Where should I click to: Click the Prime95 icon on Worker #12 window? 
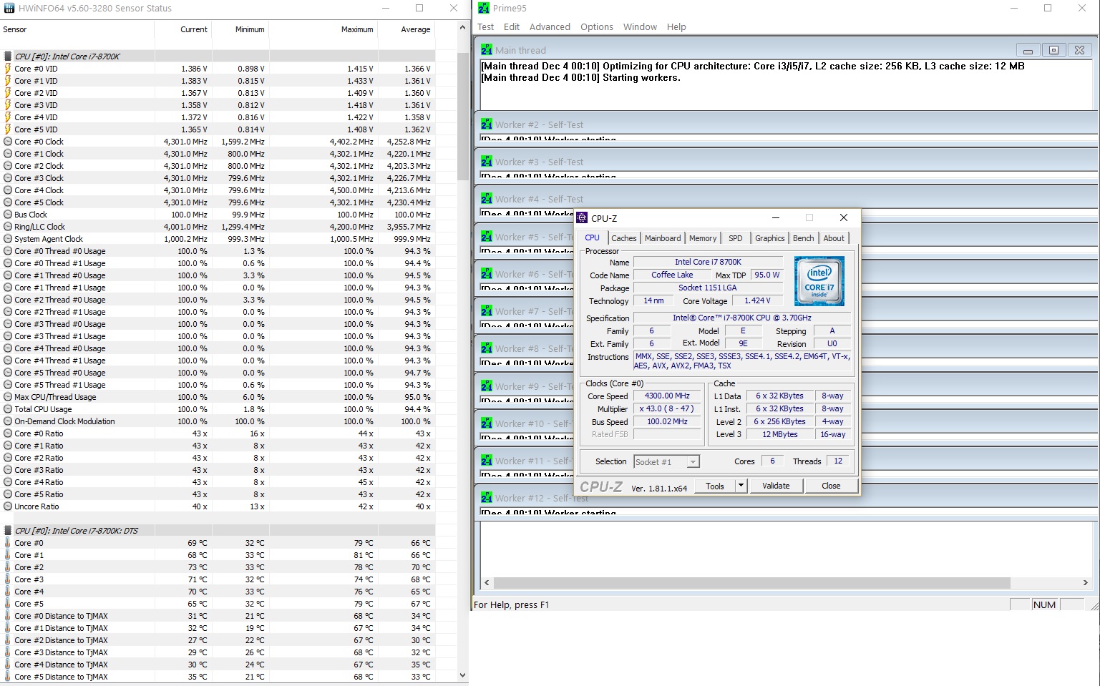pyautogui.click(x=487, y=498)
